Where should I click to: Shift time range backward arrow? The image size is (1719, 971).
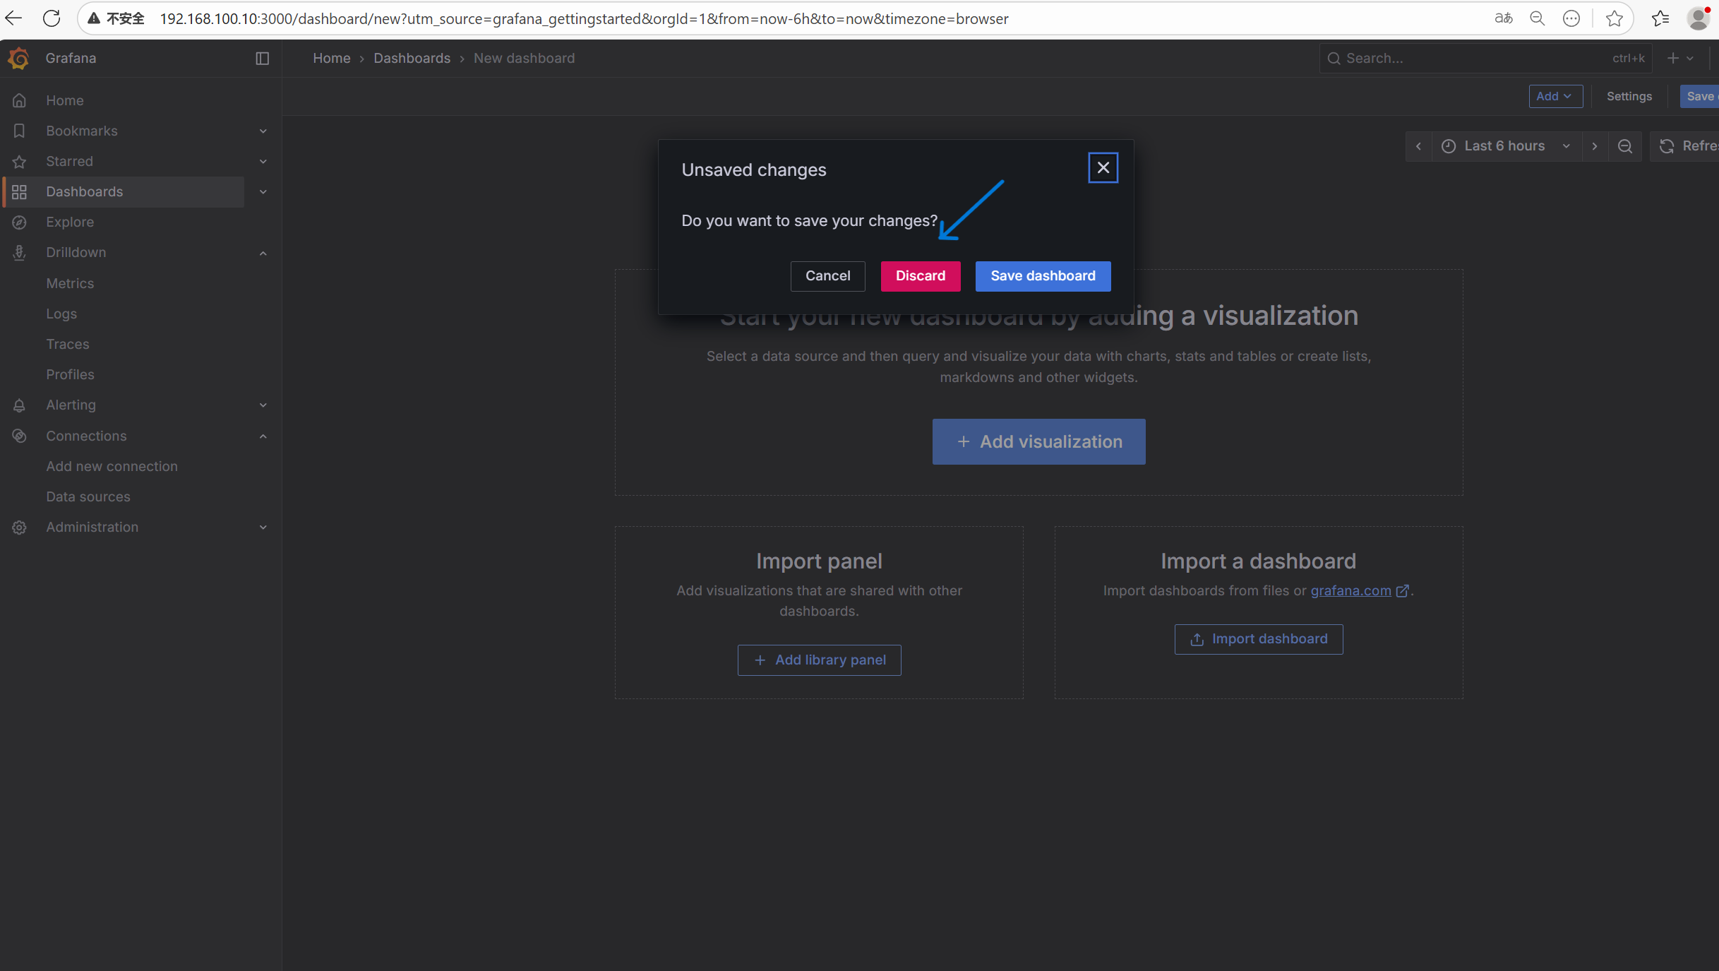pyautogui.click(x=1418, y=146)
